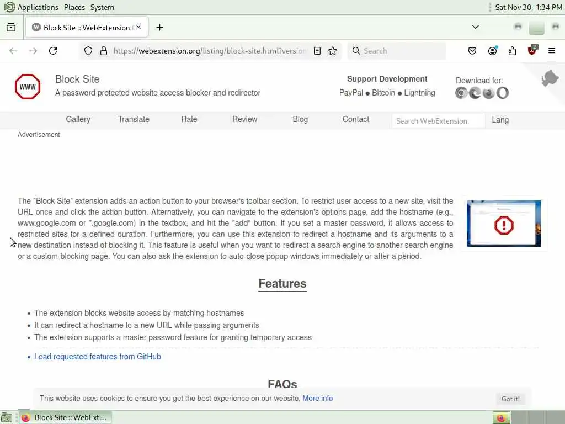Focus the Search WebExtension input field

pos(438,121)
